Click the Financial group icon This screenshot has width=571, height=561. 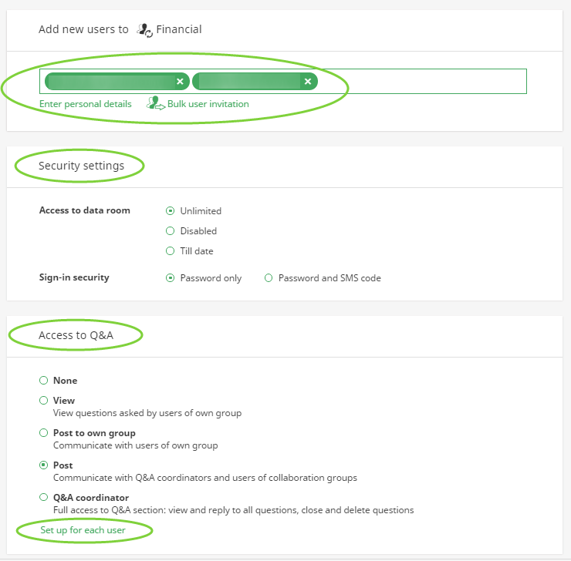pos(144,30)
